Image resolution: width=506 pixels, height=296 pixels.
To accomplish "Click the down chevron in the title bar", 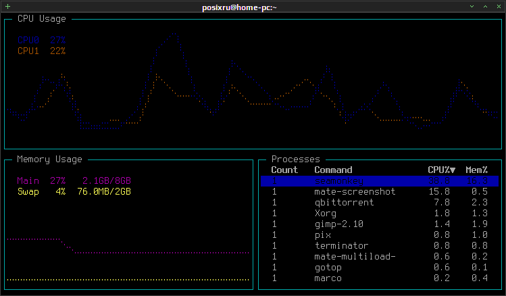I will click(x=472, y=7).
